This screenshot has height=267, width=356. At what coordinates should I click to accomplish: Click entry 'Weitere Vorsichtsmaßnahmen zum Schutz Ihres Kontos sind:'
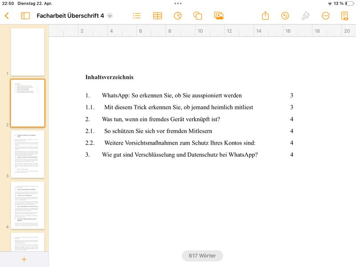(180, 143)
